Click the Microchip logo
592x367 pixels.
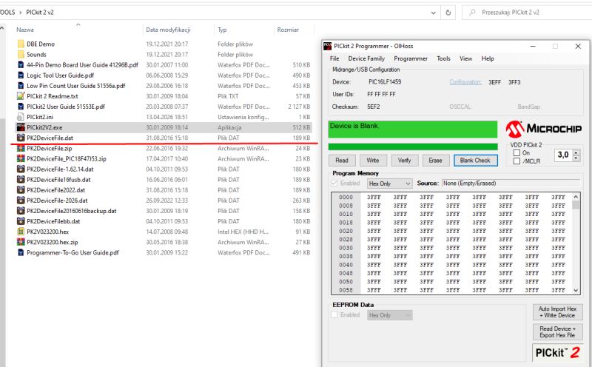[x=544, y=129]
